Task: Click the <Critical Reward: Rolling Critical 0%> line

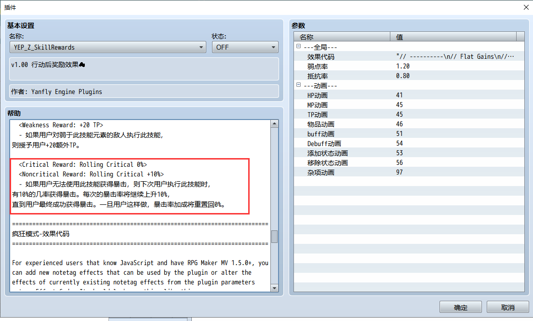Action: click(x=82, y=164)
